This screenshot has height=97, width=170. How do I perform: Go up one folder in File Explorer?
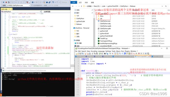point(81,6)
